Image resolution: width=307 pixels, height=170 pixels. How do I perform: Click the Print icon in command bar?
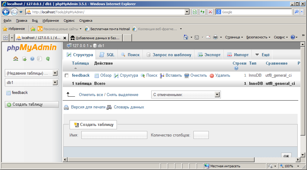click(215, 37)
